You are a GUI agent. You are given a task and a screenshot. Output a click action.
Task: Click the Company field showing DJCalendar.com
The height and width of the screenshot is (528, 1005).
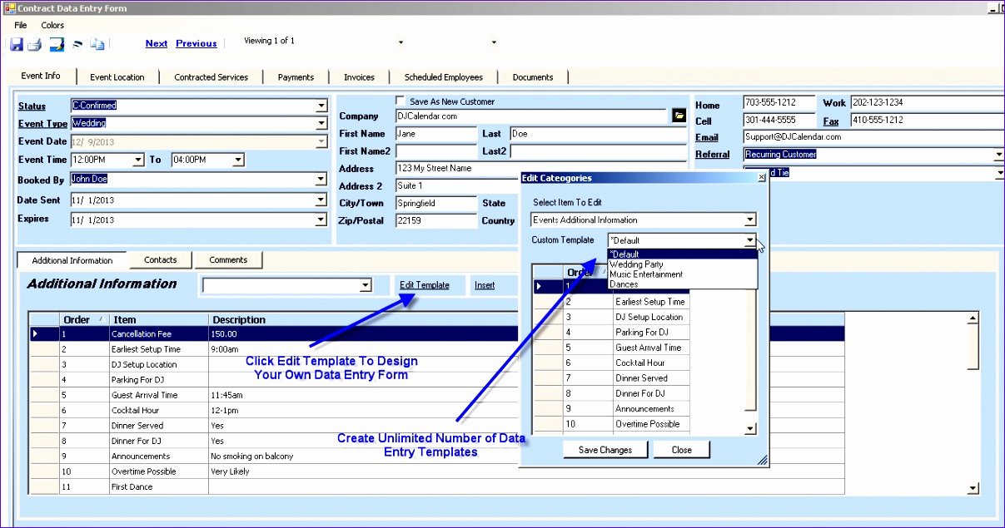click(x=531, y=116)
